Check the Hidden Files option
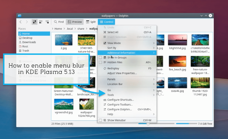The image size is (228, 139). [101, 62]
